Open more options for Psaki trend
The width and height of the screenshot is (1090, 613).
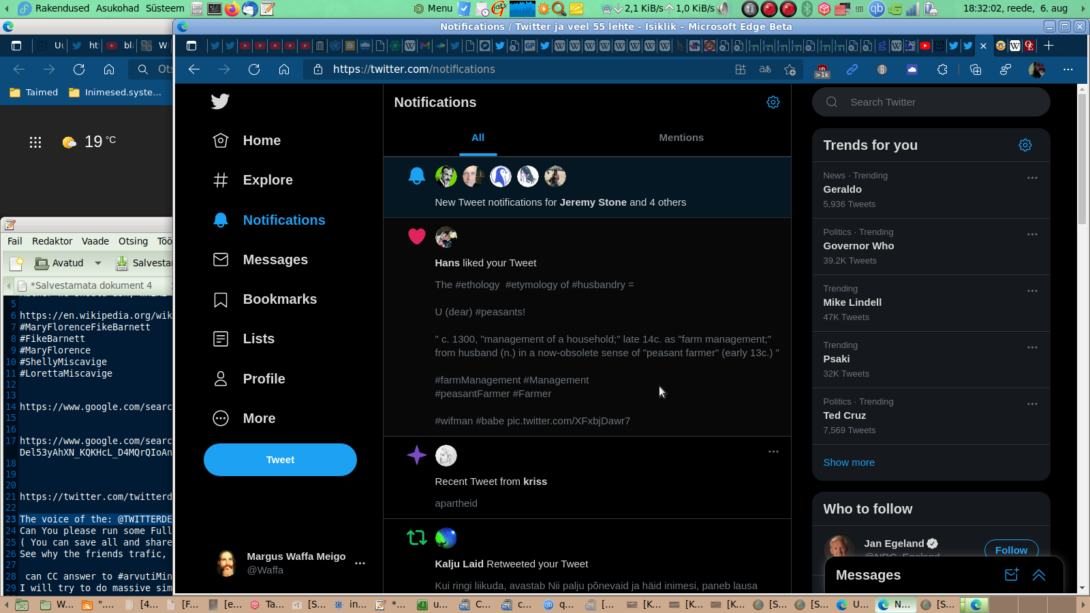pos(1033,347)
